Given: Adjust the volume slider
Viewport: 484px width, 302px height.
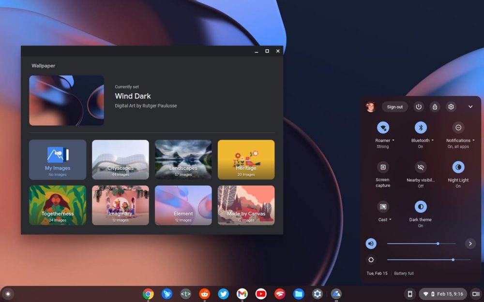Looking at the screenshot, I should click(x=437, y=244).
